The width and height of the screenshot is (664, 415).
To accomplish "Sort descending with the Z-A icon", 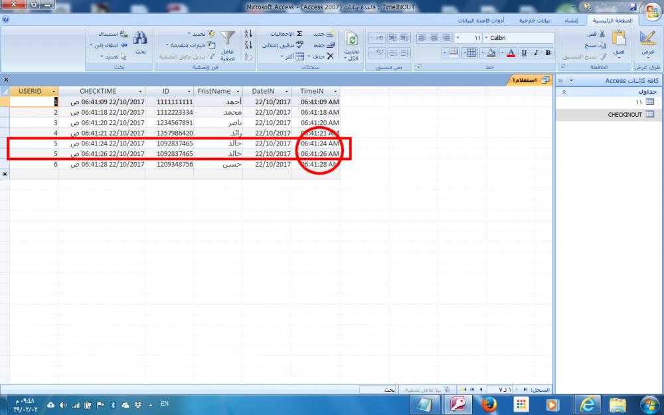I will coord(248,45).
